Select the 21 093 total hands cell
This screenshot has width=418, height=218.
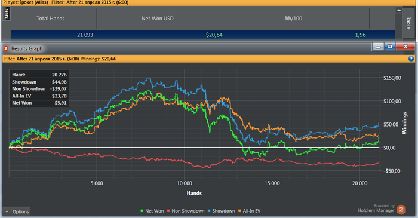click(85, 35)
